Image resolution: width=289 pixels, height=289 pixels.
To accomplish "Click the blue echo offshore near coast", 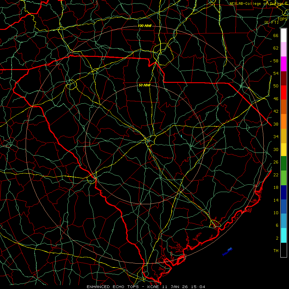I will coord(227,252).
